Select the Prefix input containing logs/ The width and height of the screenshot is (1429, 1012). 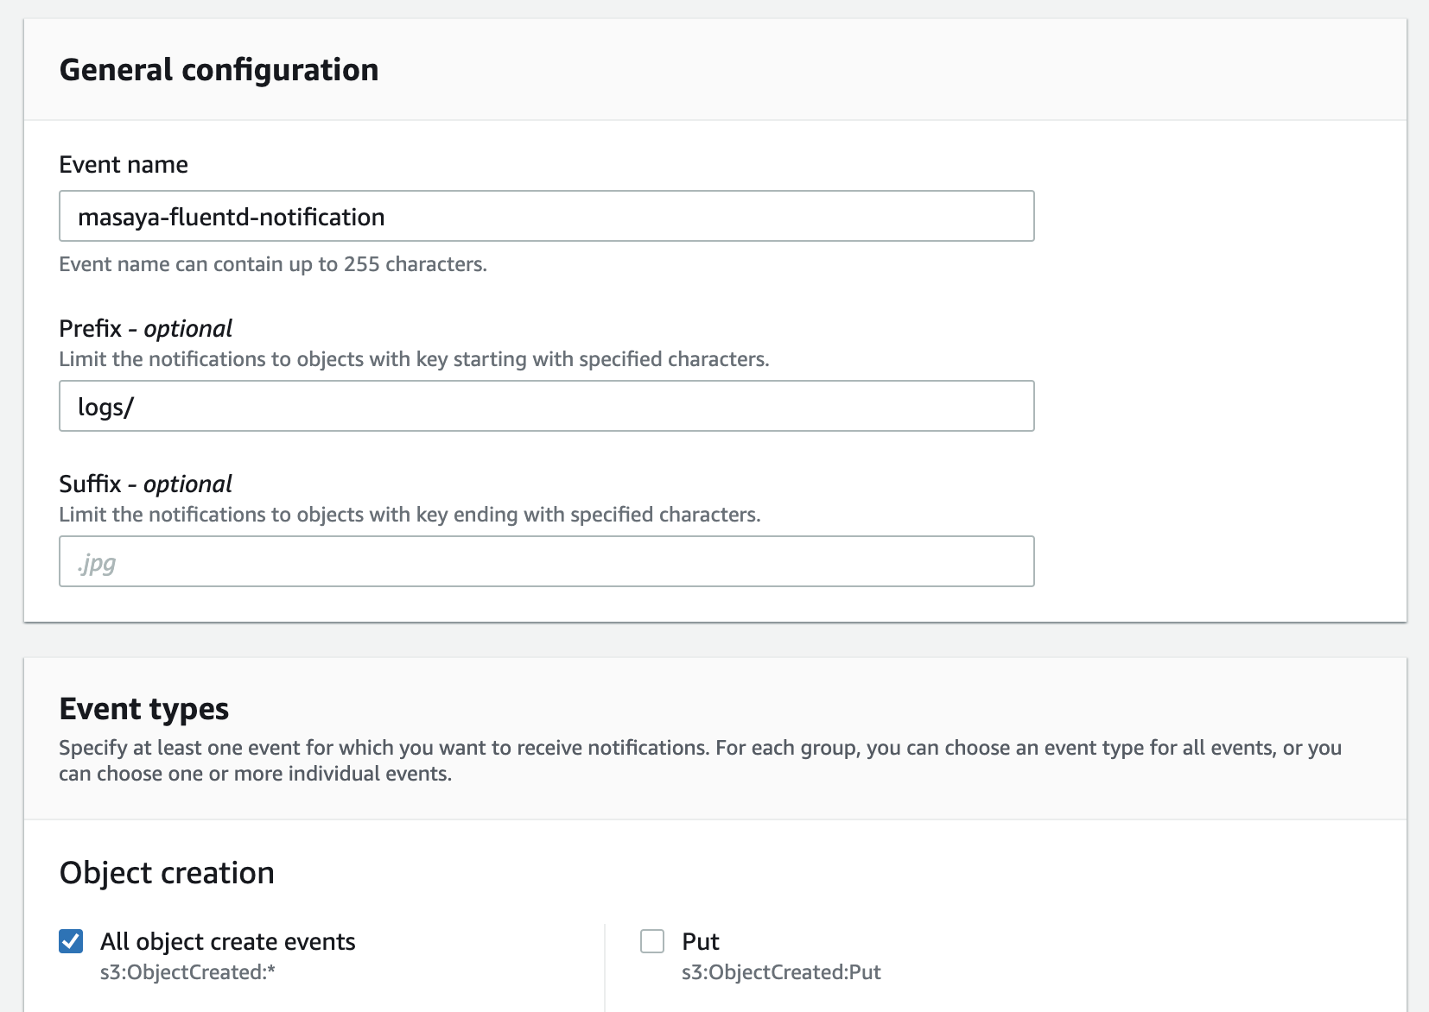point(544,405)
